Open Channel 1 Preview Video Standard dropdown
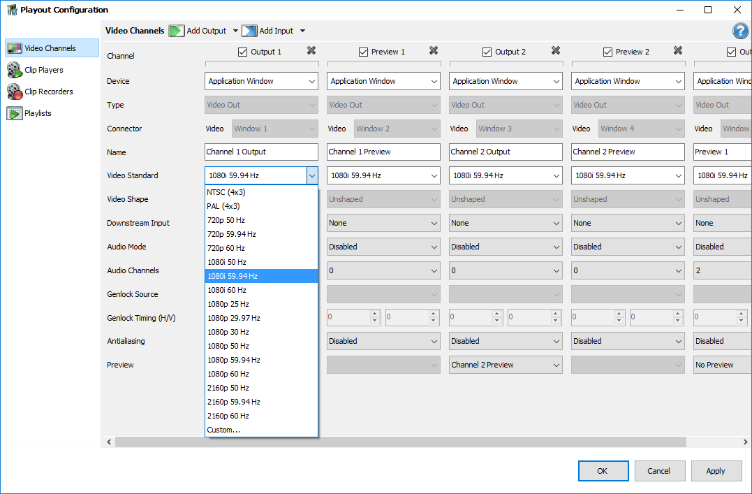 point(383,175)
